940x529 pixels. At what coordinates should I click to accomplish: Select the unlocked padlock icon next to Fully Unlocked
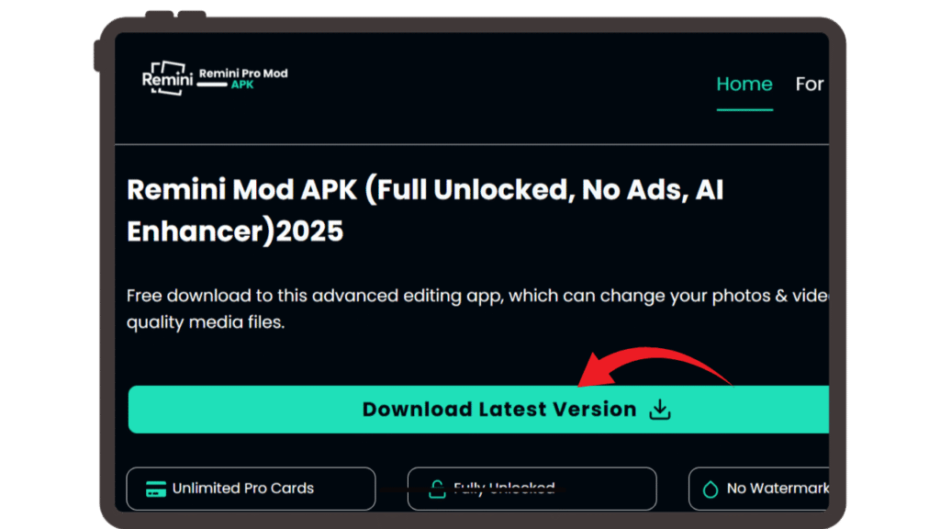pos(438,487)
